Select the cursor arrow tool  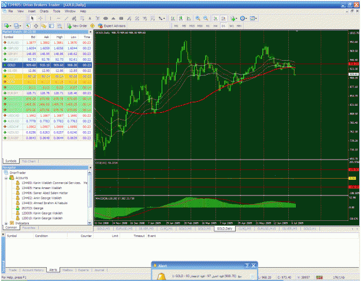click(32, 19)
